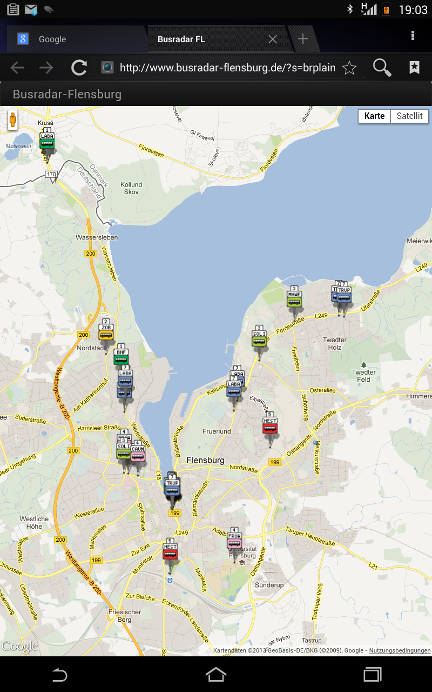This screenshot has height=692, width=432.
Task: Open the browser overflow menu
Action: click(x=413, y=36)
